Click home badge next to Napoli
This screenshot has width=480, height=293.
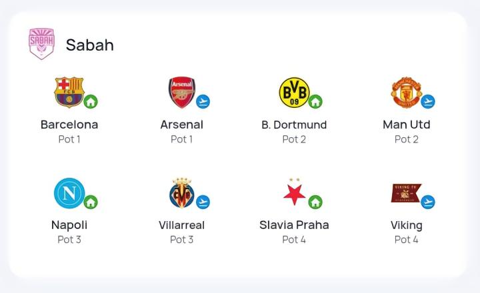point(91,202)
